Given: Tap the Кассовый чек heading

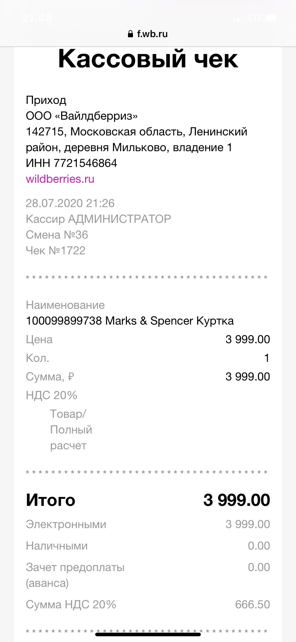Looking at the screenshot, I should click(148, 59).
